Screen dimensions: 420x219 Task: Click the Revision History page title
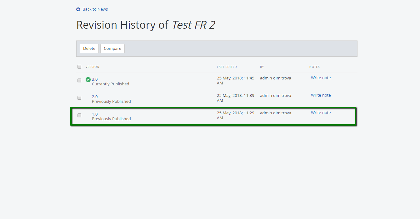146,25
